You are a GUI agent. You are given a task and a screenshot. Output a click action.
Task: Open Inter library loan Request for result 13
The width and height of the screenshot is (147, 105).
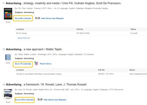point(55,100)
